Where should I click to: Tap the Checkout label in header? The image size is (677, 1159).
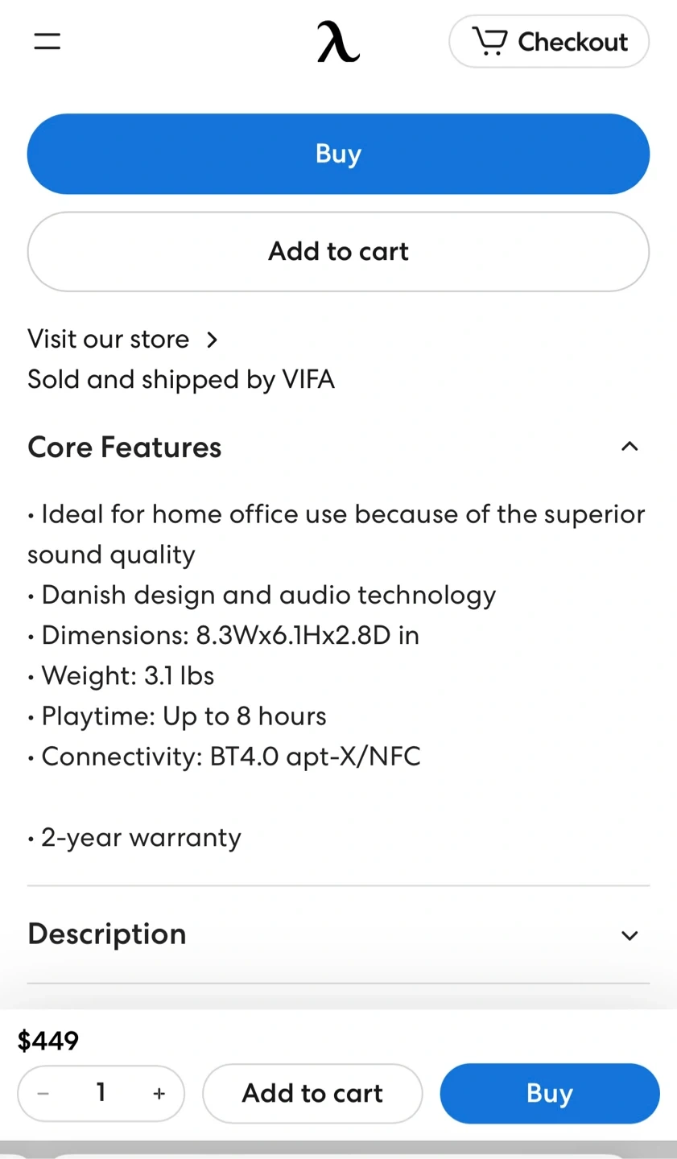[x=572, y=42]
